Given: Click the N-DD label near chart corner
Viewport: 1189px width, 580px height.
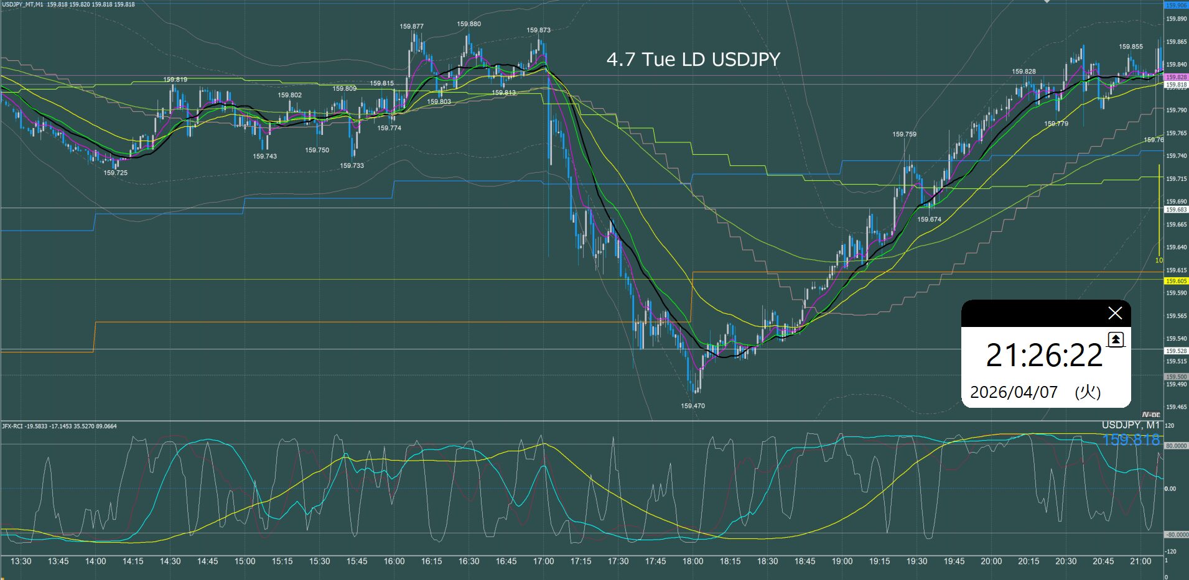Looking at the screenshot, I should pos(1151,415).
